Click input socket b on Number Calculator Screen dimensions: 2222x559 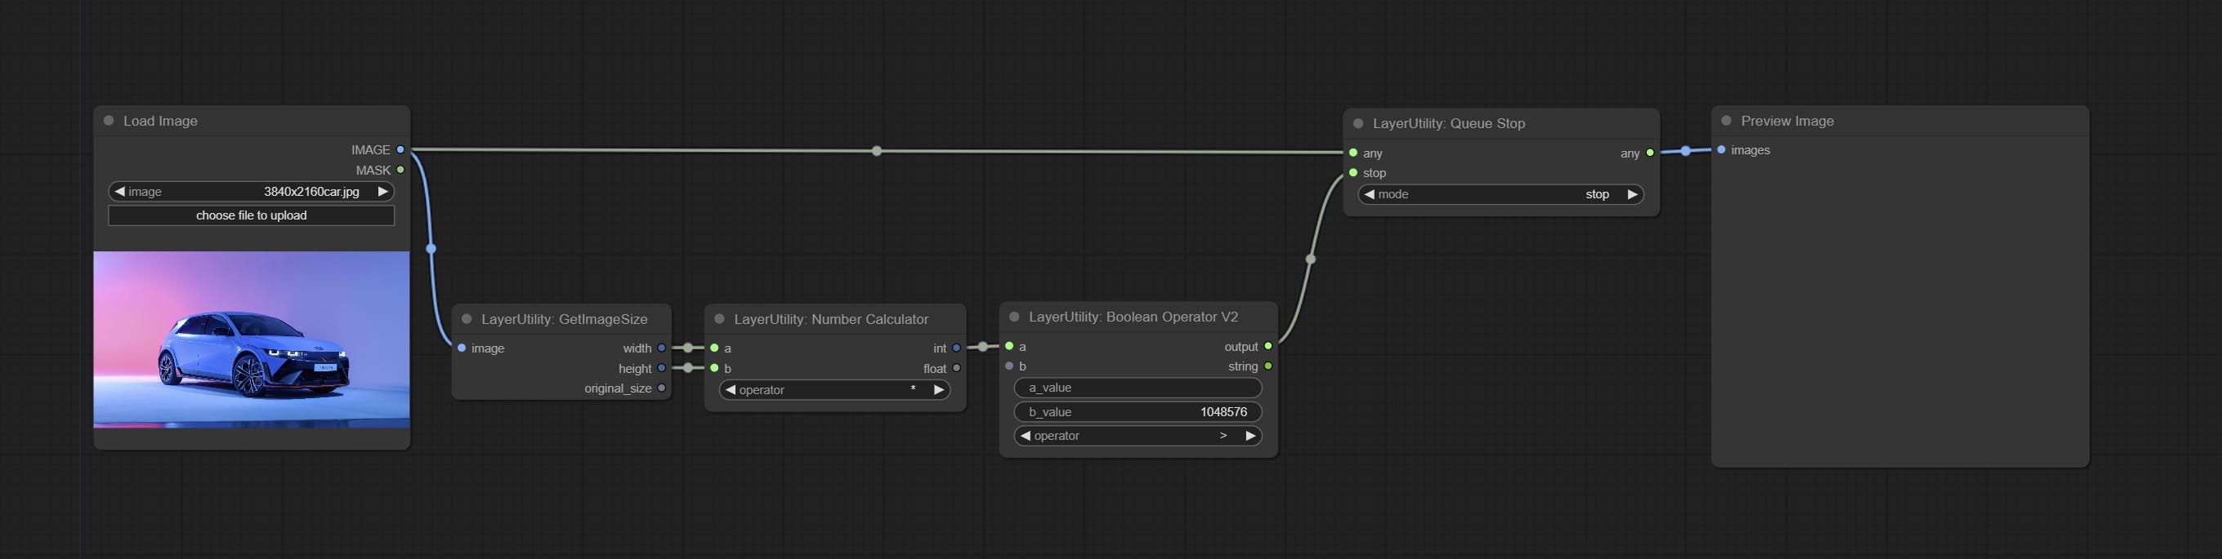point(715,368)
